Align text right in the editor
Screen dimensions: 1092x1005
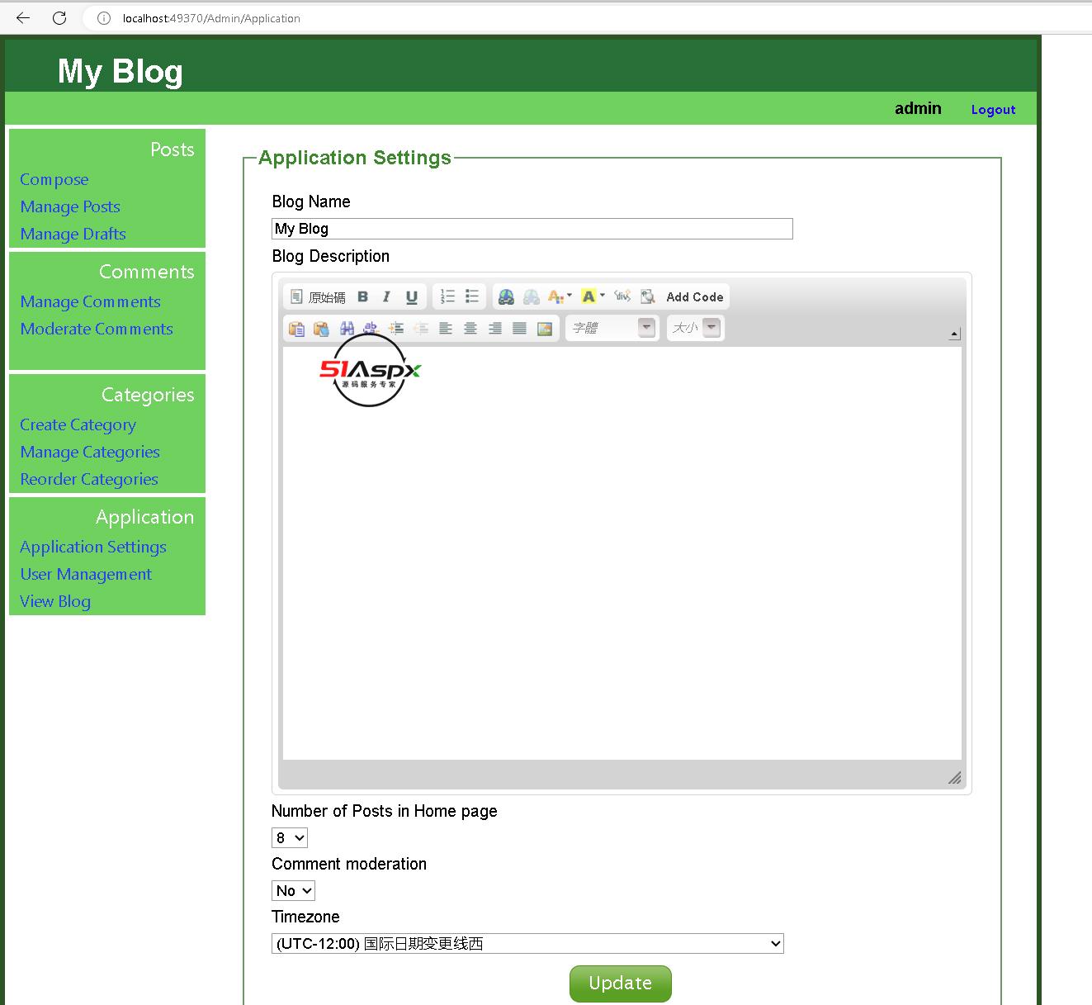pos(495,329)
